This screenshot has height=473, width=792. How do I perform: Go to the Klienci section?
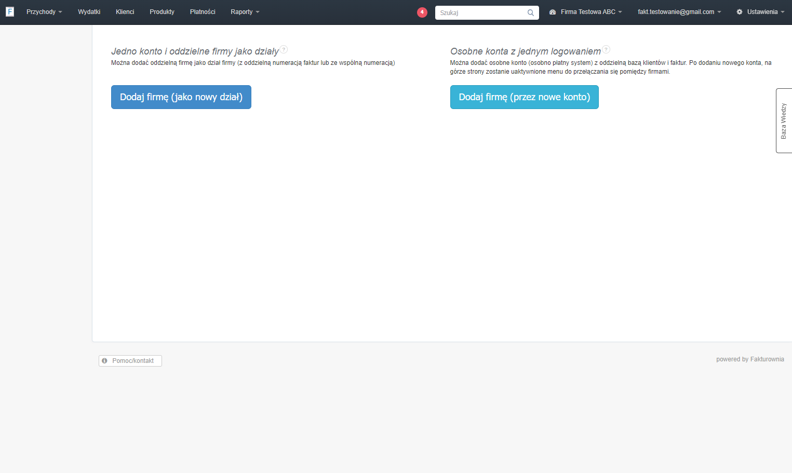click(125, 12)
